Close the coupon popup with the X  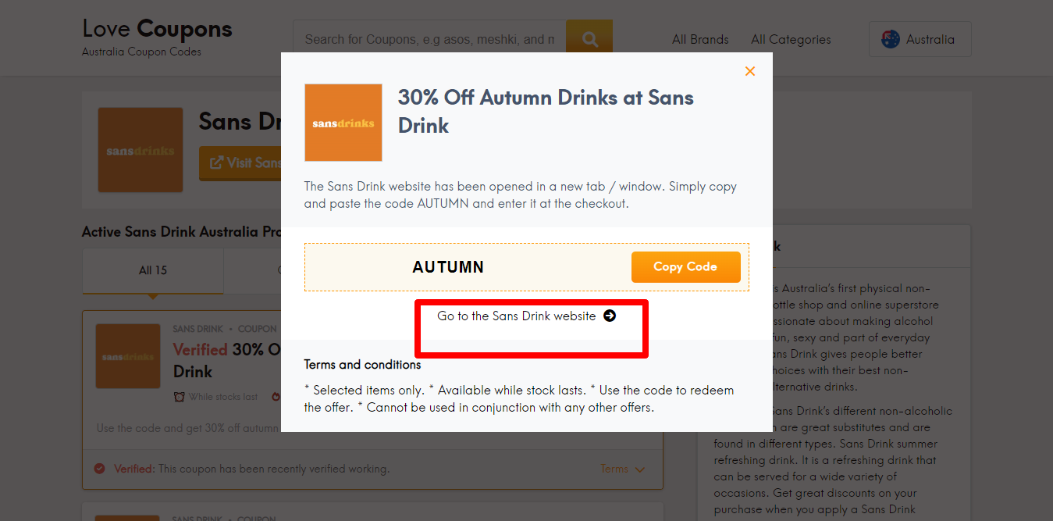(x=750, y=71)
